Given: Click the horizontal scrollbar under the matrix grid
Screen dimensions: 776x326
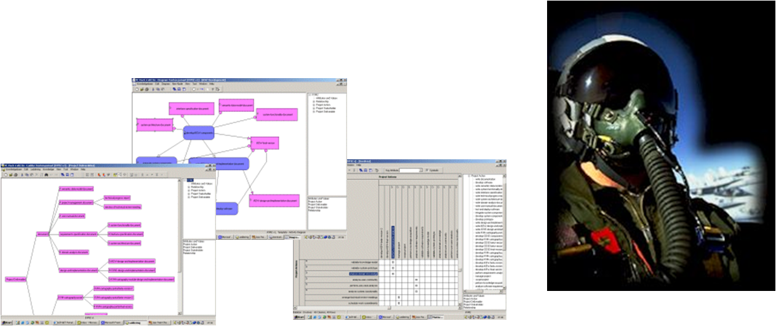Looking at the screenshot, I should 377,308.
